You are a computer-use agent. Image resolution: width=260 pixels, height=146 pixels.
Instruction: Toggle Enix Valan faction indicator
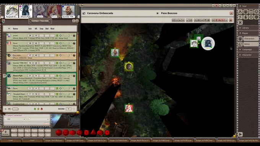coord(57,55)
